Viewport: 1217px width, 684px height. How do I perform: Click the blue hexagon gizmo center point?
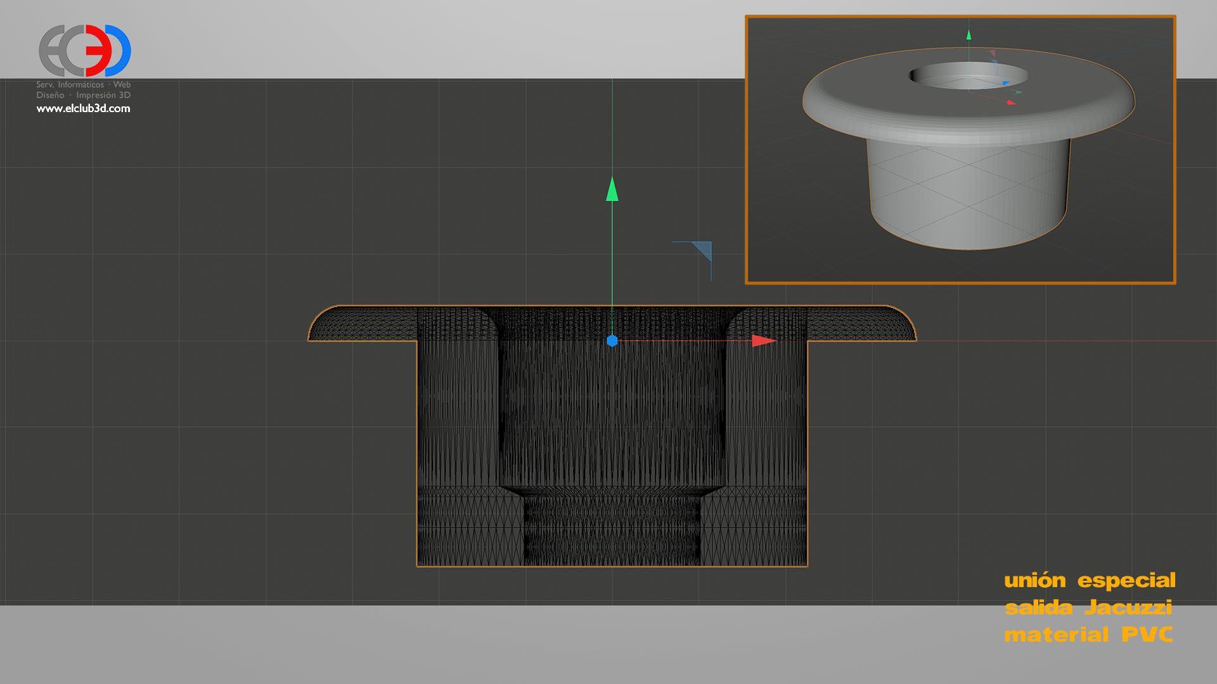click(612, 341)
